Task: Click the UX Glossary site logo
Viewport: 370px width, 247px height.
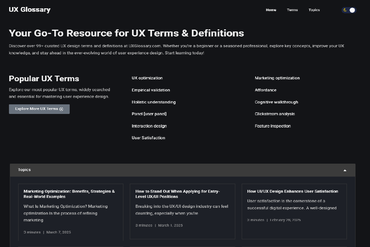Action: [x=30, y=10]
